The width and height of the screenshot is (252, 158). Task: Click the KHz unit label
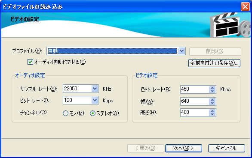point(107,89)
